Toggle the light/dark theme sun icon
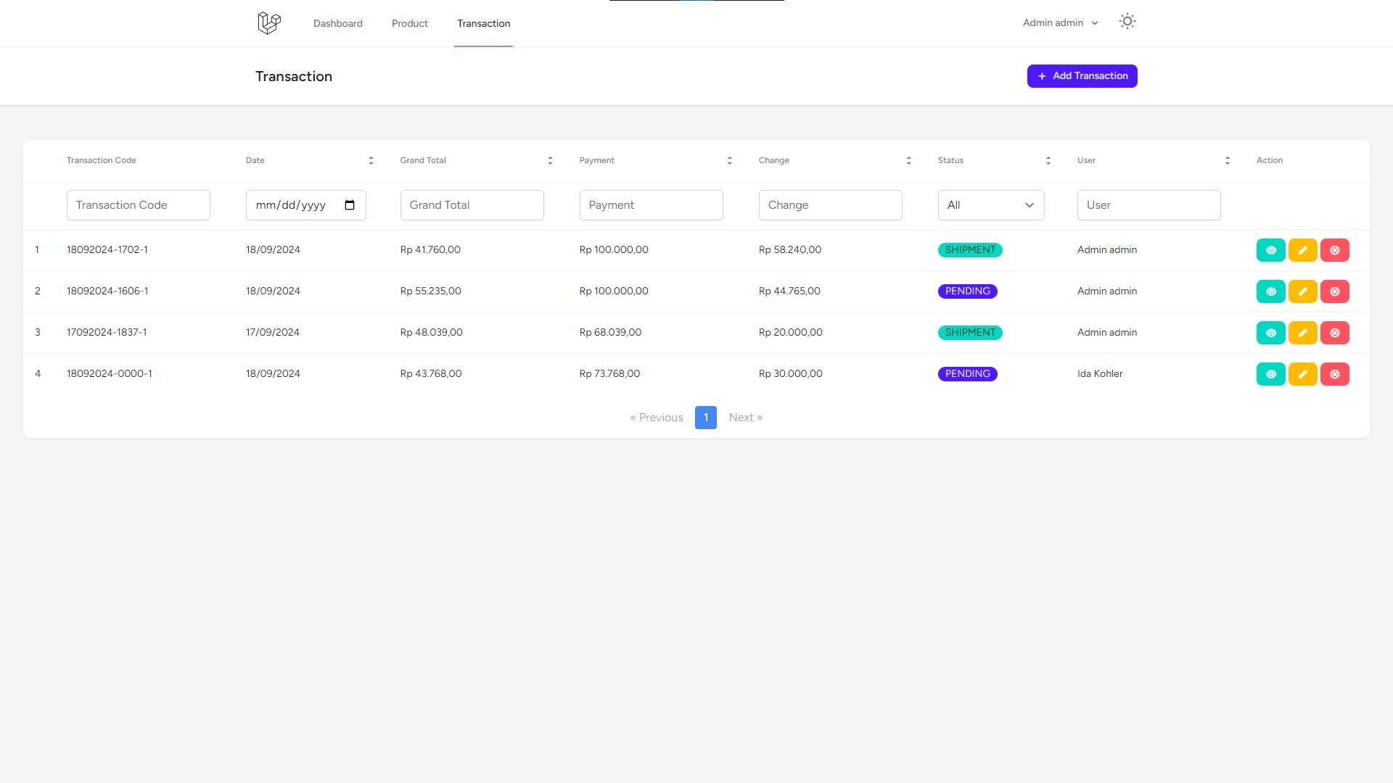 click(x=1127, y=22)
